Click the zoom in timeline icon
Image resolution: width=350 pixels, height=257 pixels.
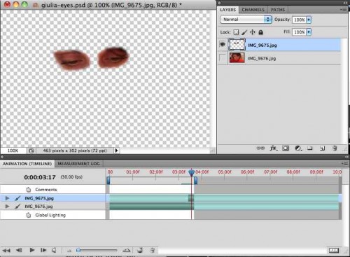[x=126, y=251]
